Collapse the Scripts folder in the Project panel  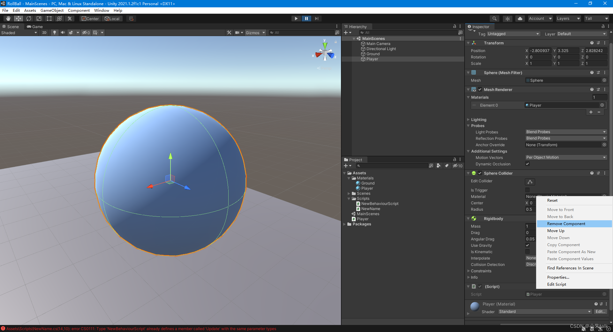(349, 198)
